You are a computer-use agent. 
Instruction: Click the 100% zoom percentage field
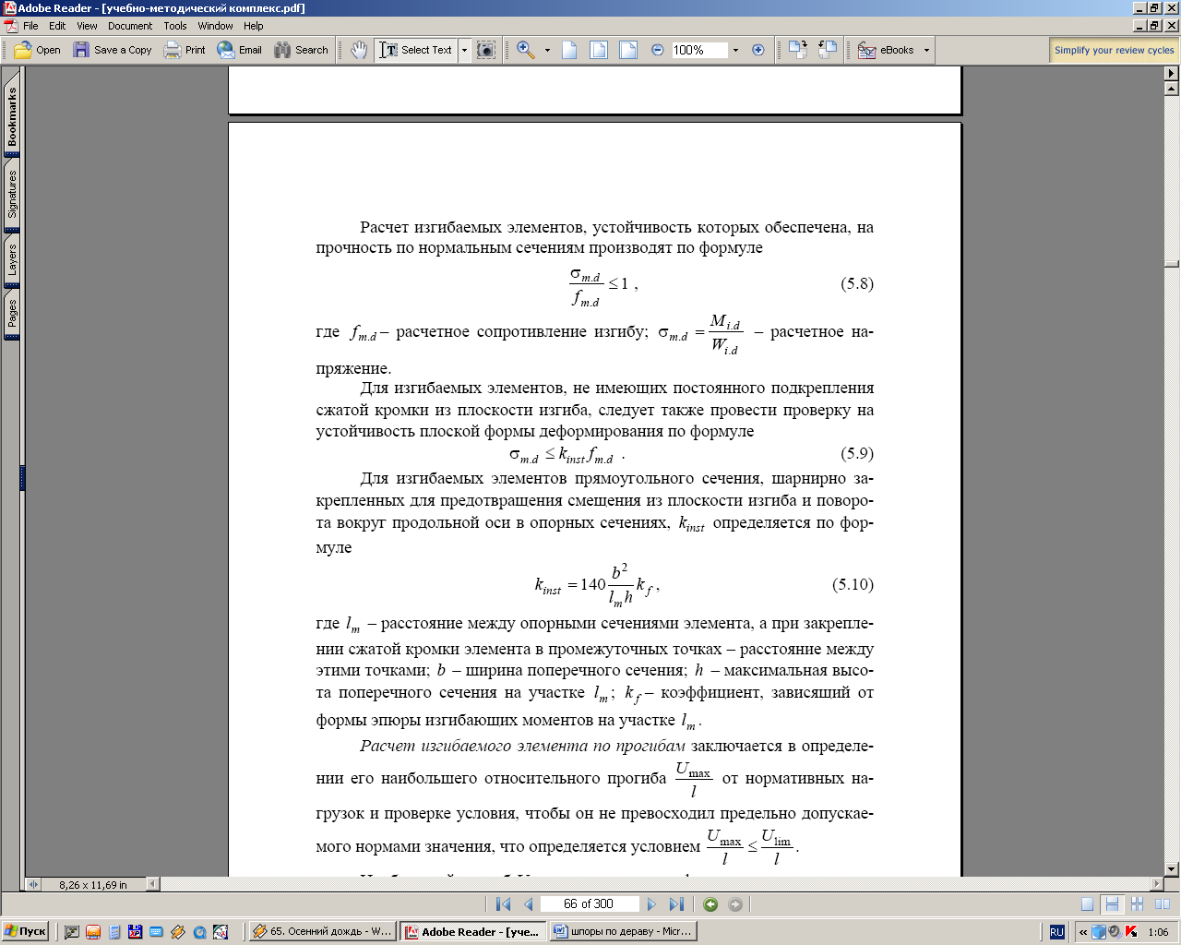coord(699,50)
